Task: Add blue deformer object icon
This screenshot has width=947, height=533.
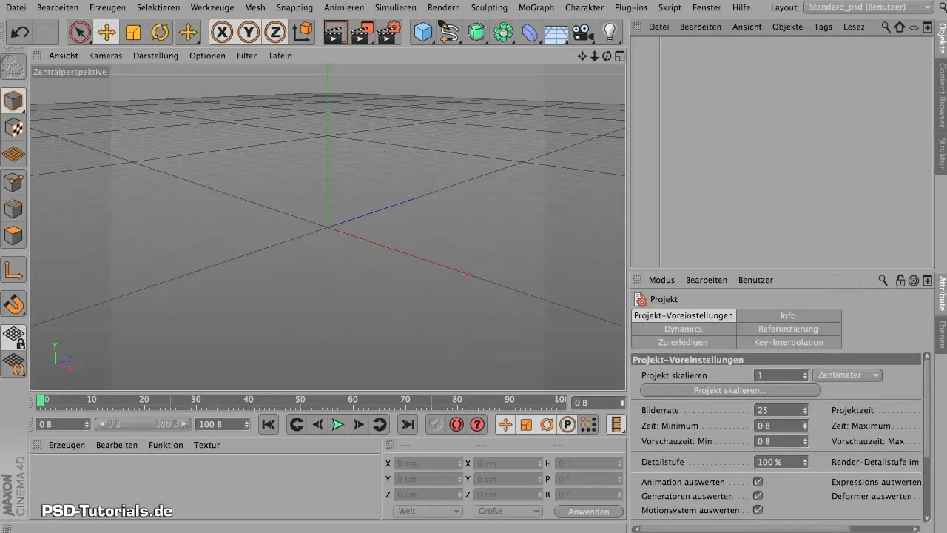Action: pos(530,33)
